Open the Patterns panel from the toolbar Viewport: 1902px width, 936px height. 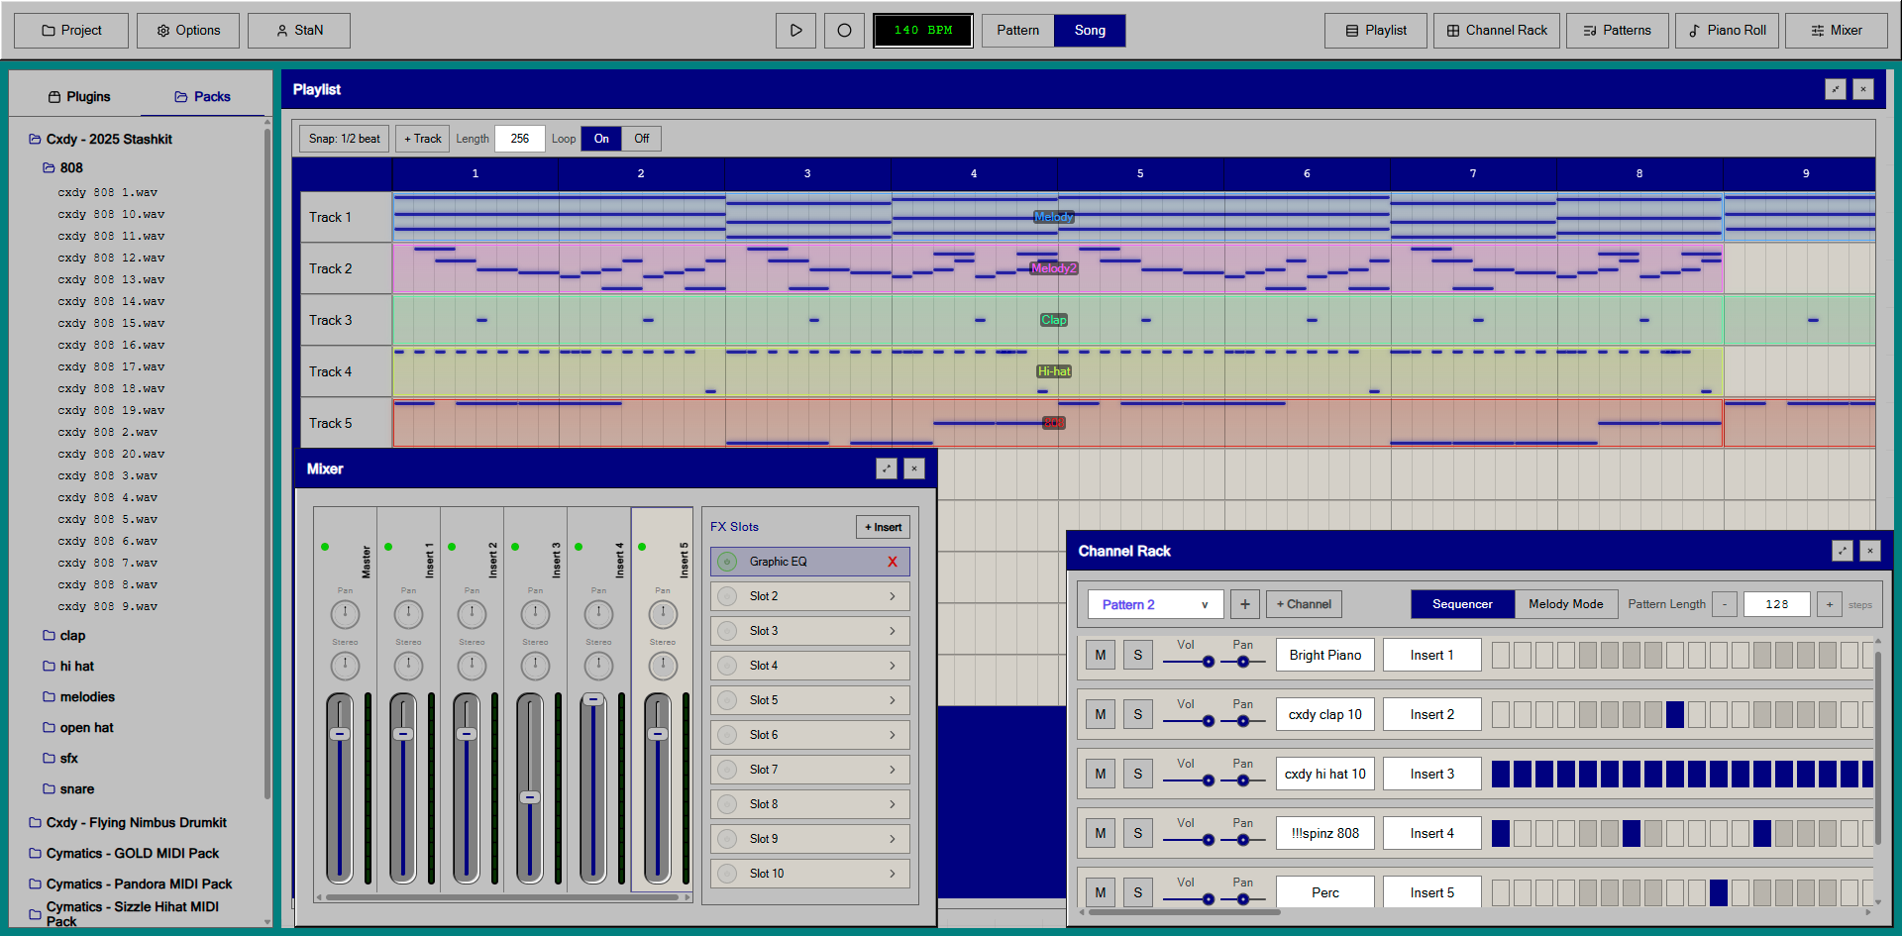[1618, 31]
